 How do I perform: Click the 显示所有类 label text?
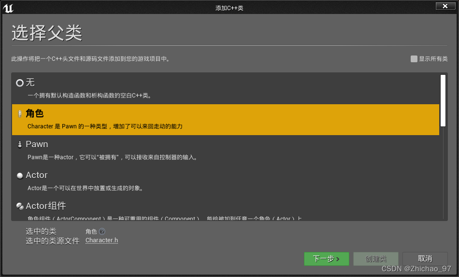[x=433, y=59]
